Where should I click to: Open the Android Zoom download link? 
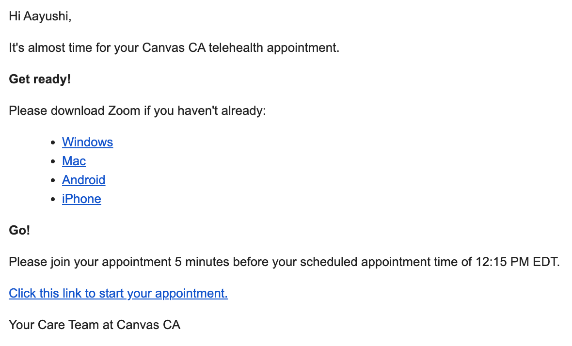coord(83,180)
